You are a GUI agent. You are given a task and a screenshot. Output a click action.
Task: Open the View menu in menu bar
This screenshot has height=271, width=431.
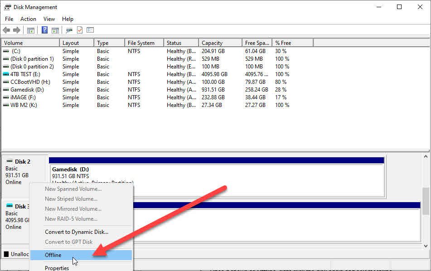[x=49, y=19]
